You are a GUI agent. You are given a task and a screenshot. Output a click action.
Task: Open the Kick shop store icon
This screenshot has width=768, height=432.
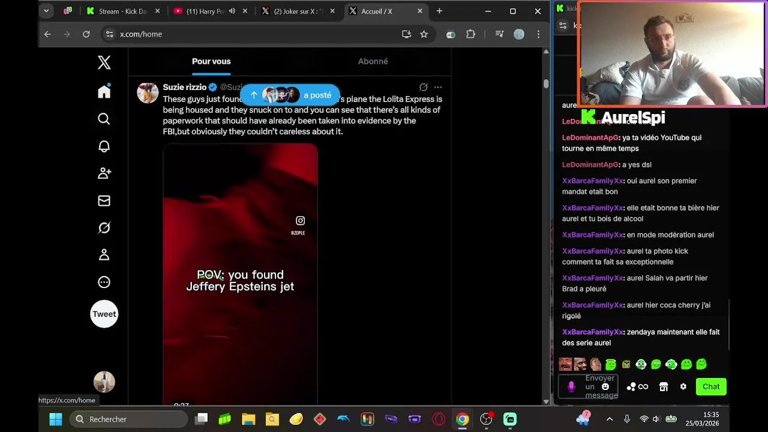[x=664, y=387]
